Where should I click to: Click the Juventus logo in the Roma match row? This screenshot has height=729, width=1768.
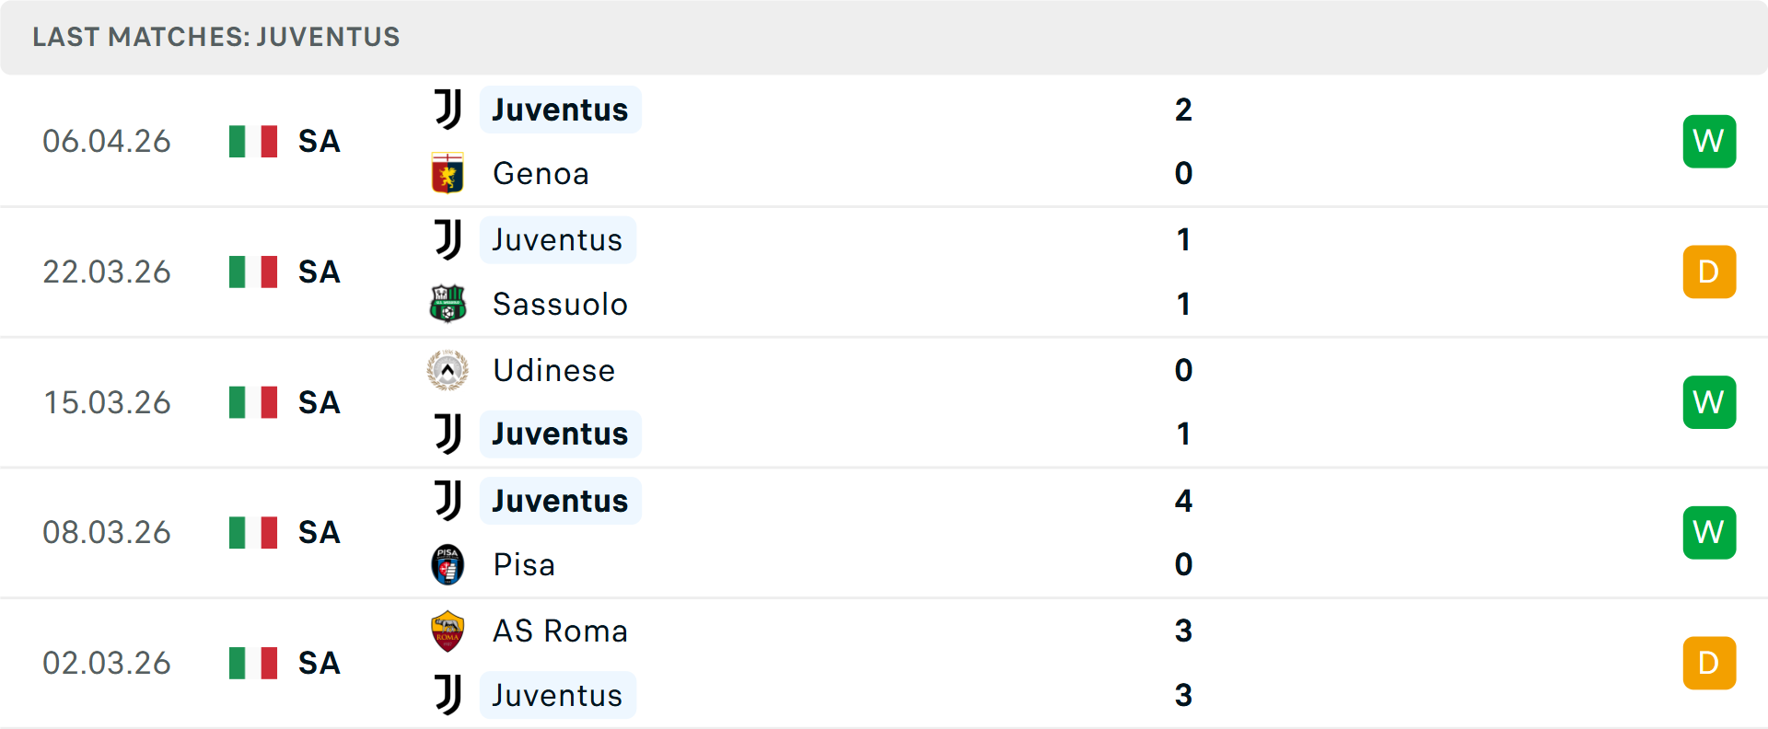coord(448,695)
